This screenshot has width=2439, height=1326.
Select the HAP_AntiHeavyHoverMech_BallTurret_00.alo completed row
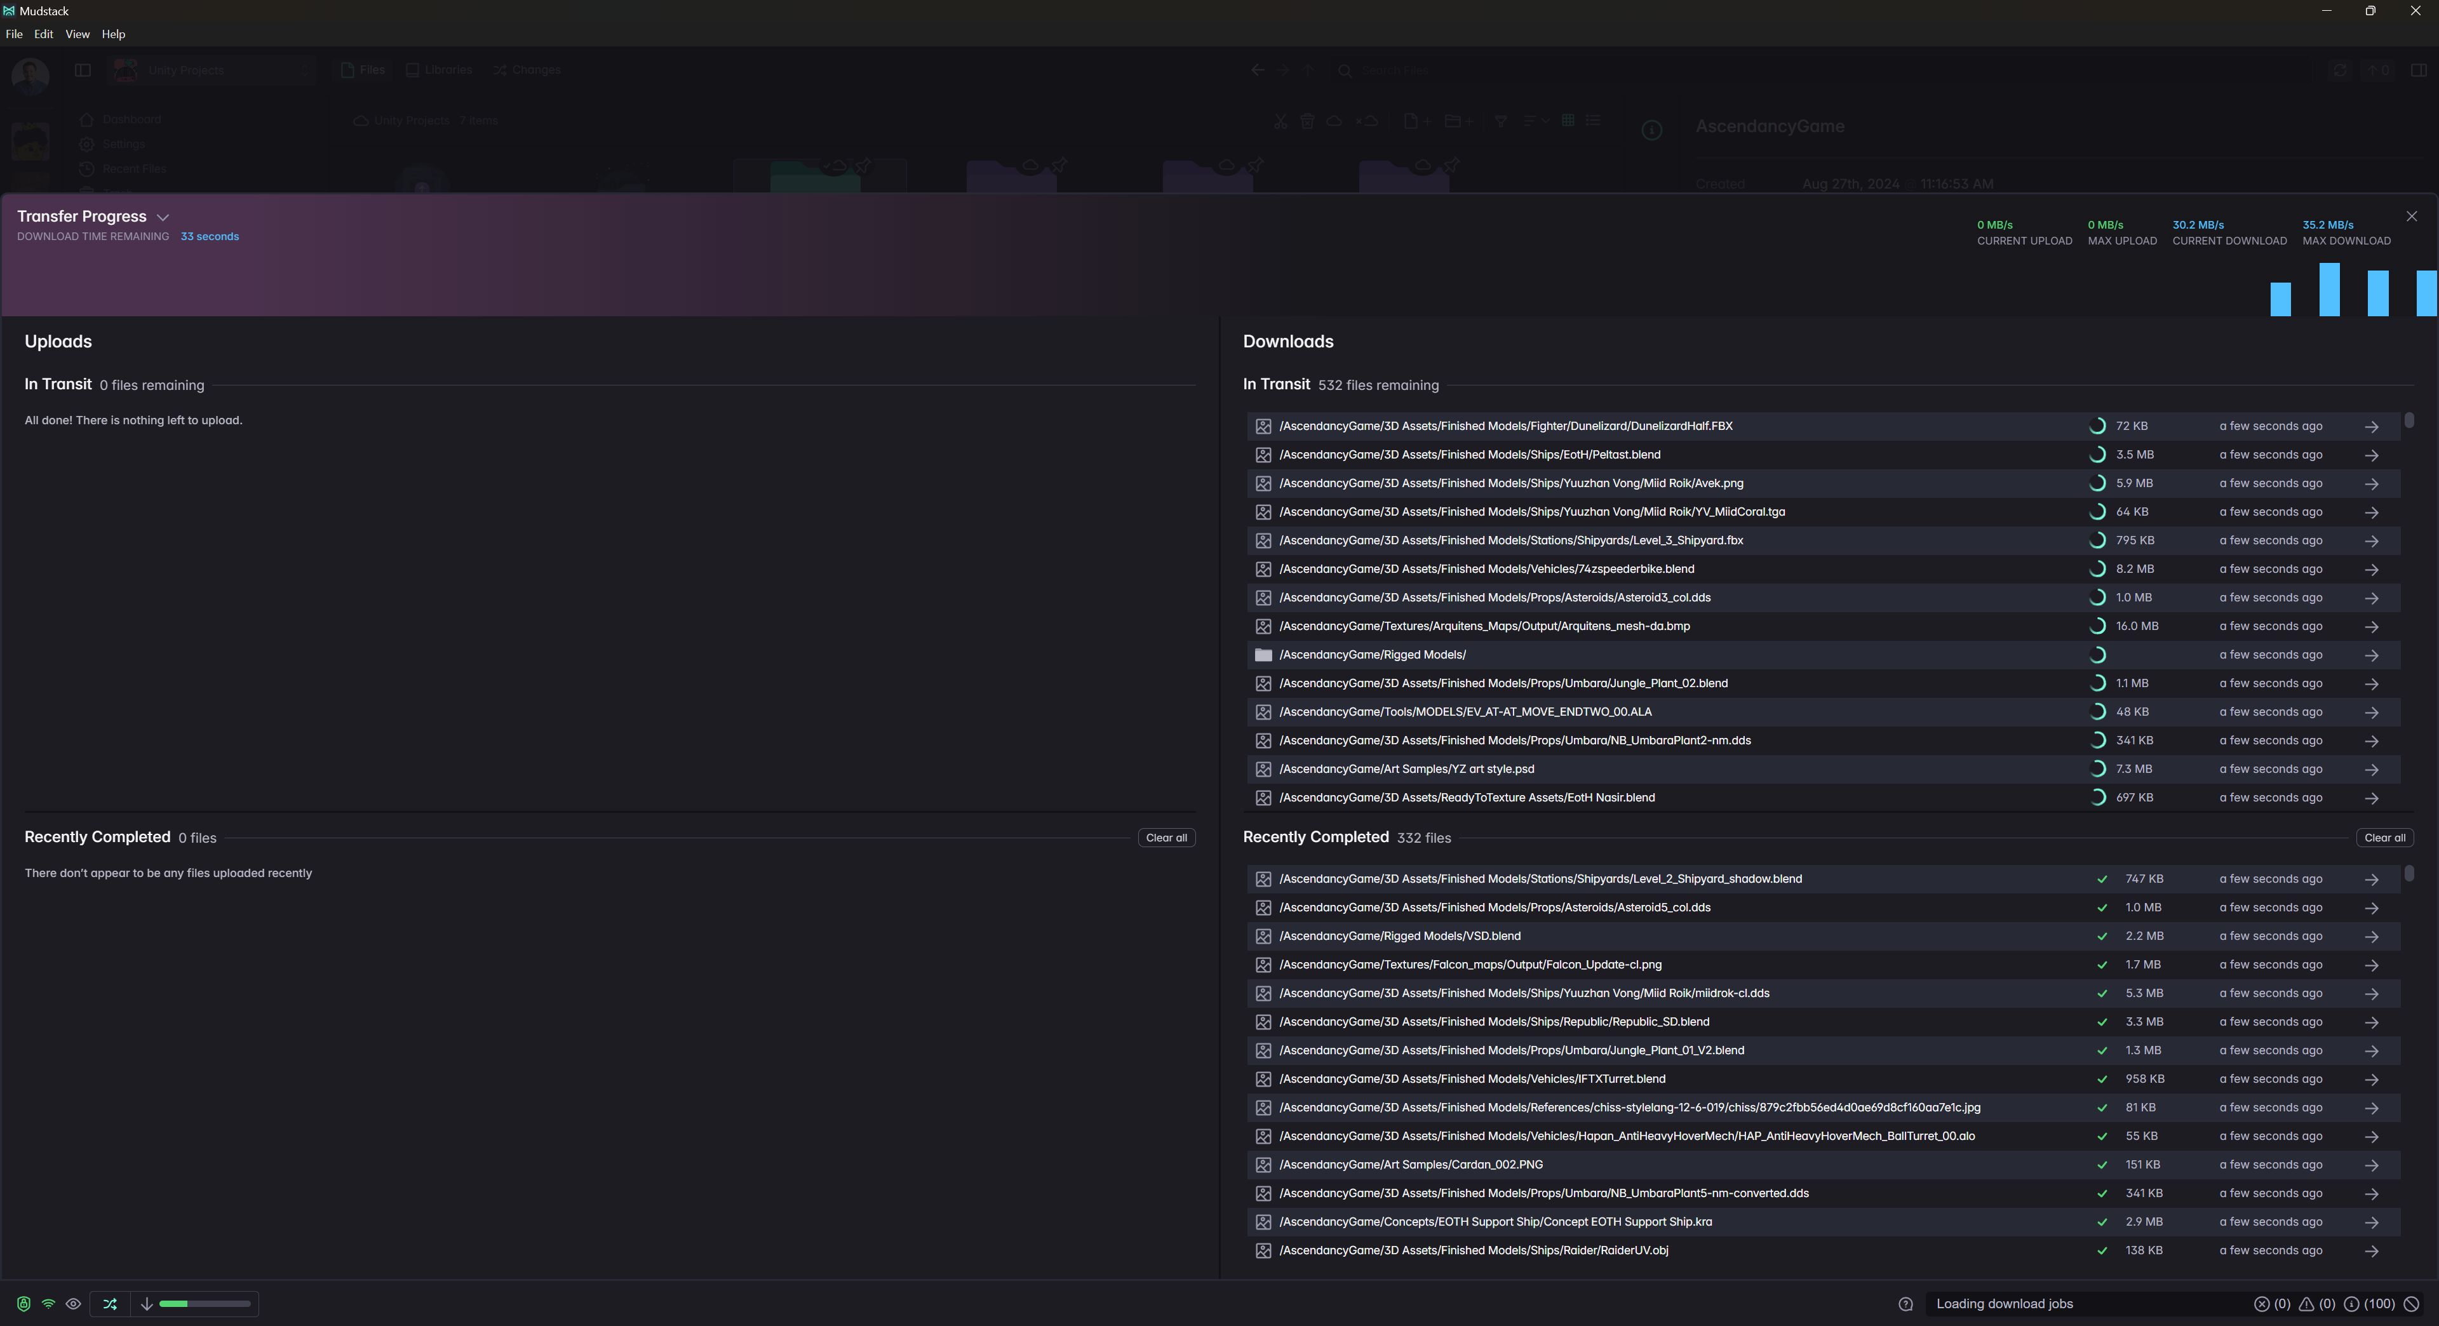coord(1823,1135)
